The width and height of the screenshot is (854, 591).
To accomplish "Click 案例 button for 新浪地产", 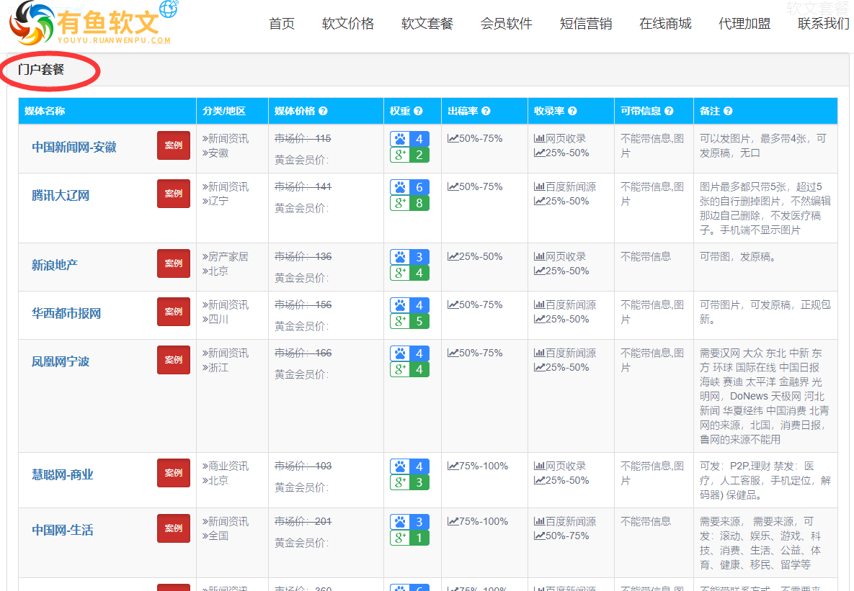I will tap(174, 263).
